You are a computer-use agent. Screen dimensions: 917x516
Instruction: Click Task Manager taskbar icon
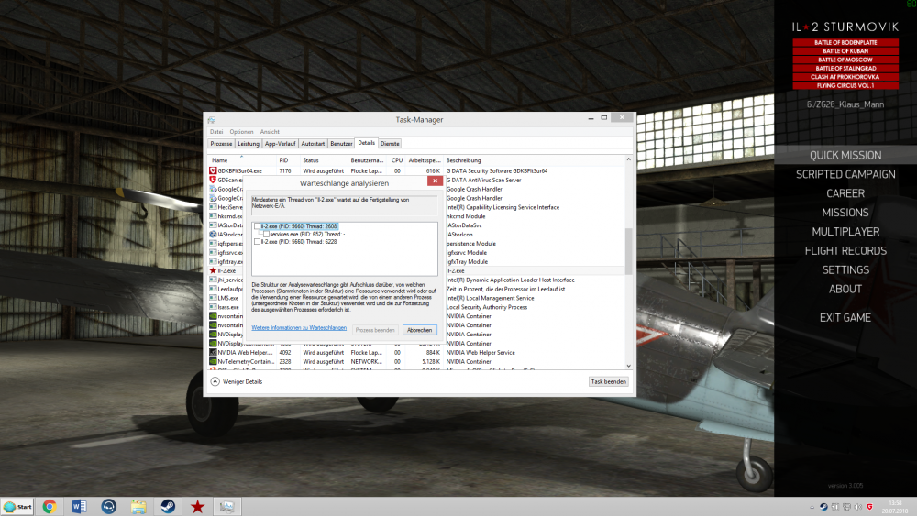click(x=226, y=507)
